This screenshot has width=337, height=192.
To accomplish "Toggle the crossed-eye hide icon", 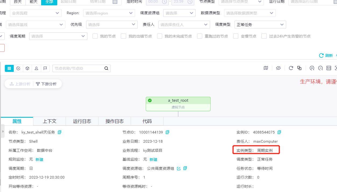I will click(x=278, y=68).
